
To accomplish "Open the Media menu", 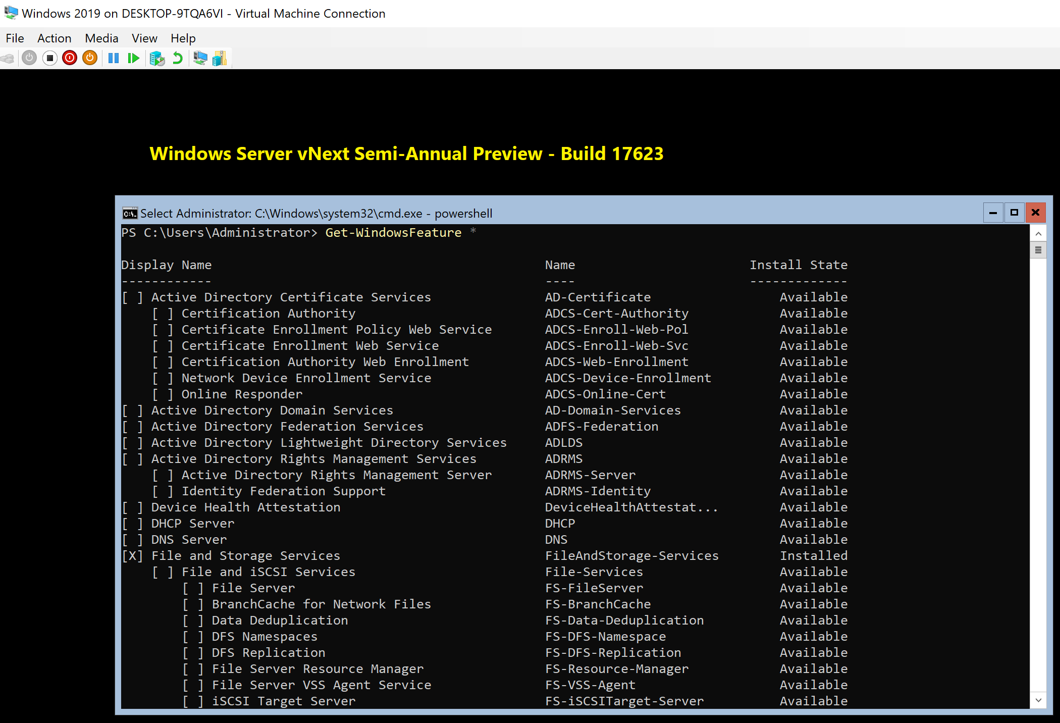I will click(101, 38).
